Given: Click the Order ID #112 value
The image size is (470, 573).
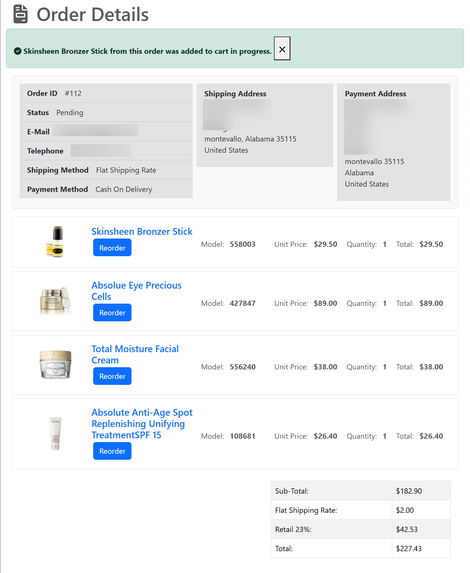Looking at the screenshot, I should pos(73,93).
